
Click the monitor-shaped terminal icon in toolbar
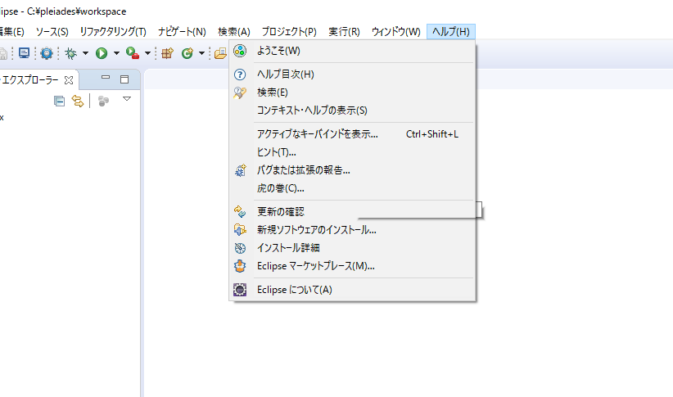(x=25, y=53)
